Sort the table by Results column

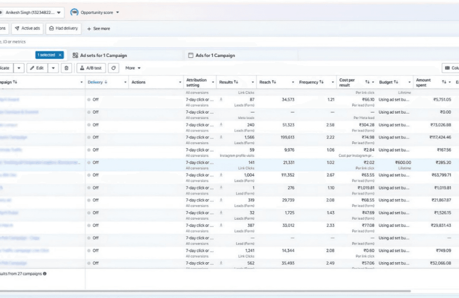coord(229,82)
